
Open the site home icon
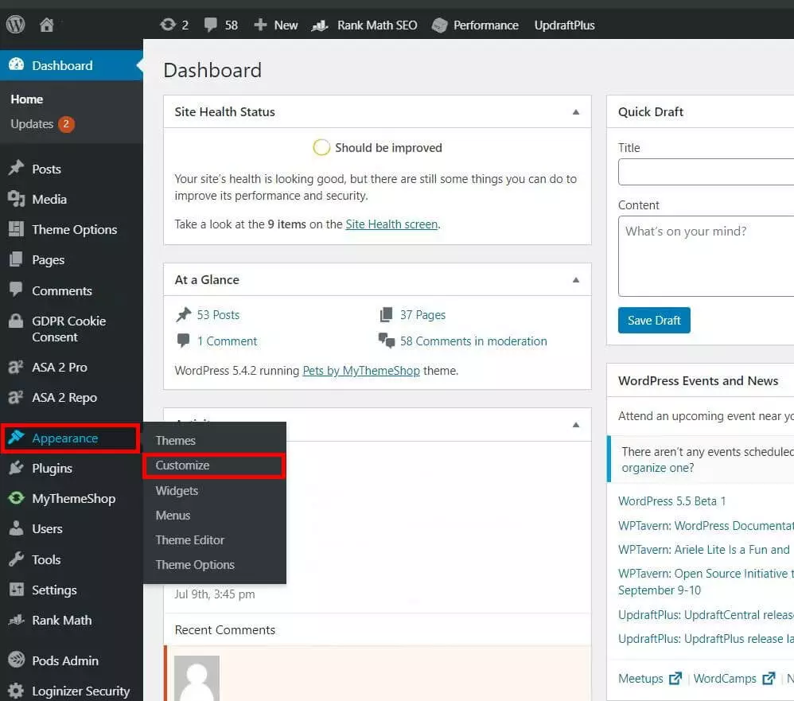click(47, 25)
